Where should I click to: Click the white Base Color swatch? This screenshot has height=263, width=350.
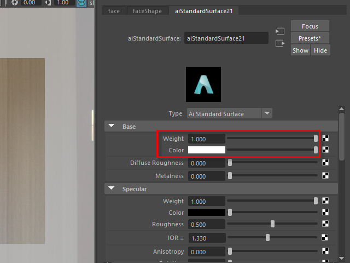(x=207, y=150)
